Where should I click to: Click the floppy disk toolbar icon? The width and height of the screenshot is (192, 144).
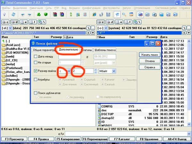pyautogui.click(x=108, y=14)
